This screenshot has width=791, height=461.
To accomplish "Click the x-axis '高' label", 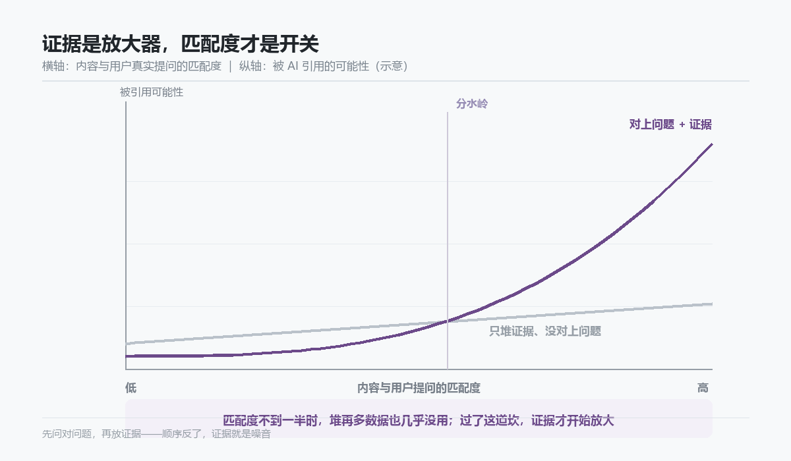I will click(x=703, y=388).
